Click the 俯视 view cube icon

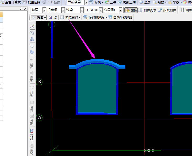[91, 2]
